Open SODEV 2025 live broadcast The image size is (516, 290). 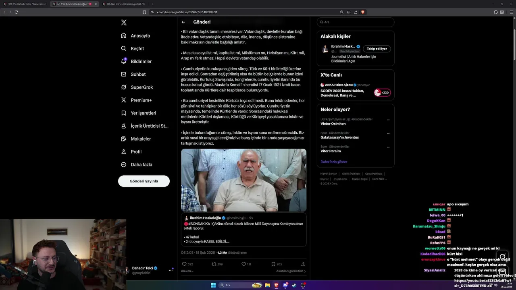356,90
